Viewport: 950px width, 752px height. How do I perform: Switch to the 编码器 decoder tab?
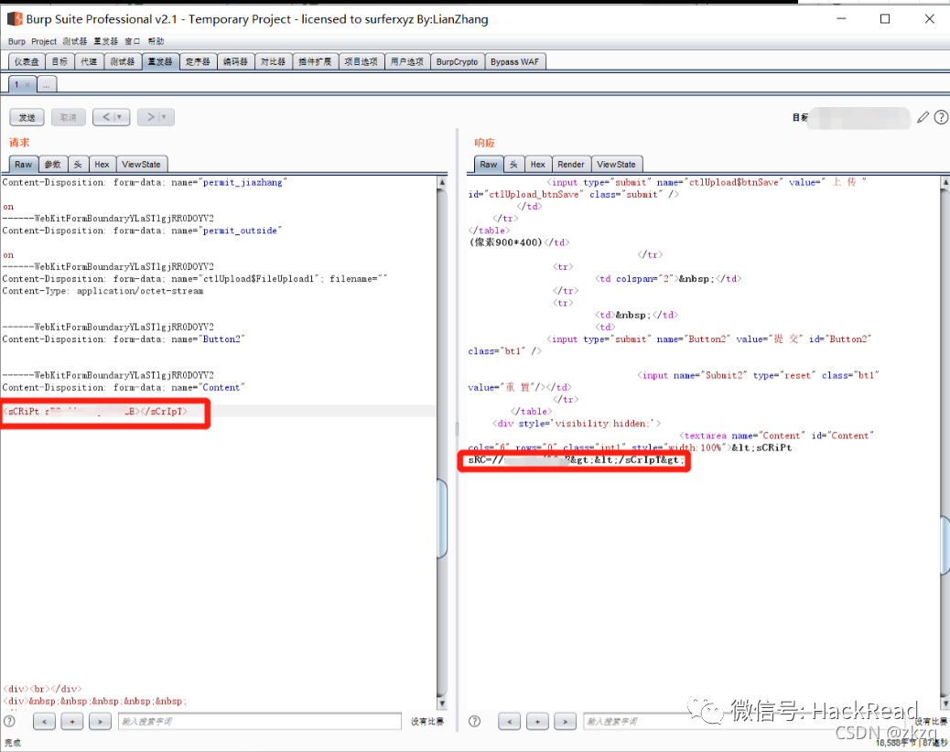pyautogui.click(x=235, y=62)
